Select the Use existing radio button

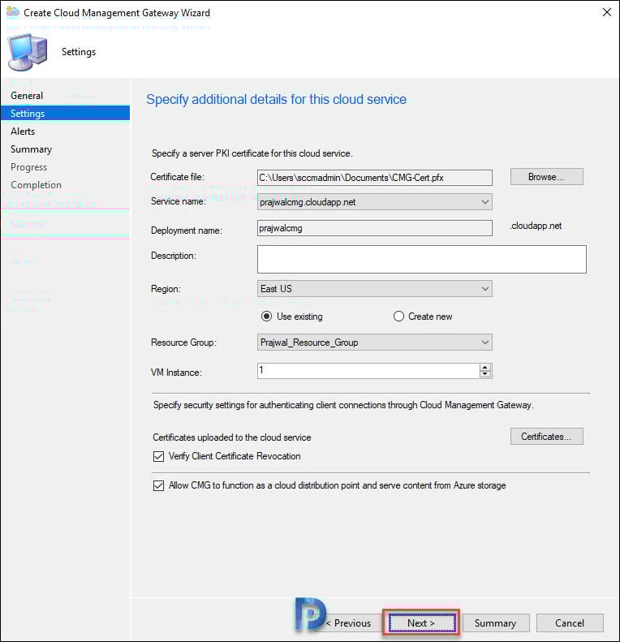[267, 317]
